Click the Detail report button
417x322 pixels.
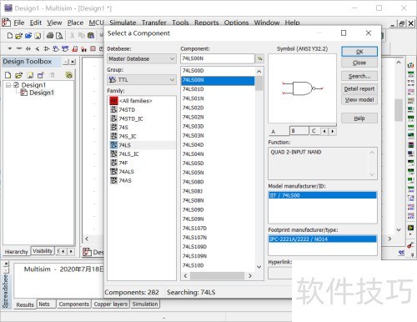[359, 89]
